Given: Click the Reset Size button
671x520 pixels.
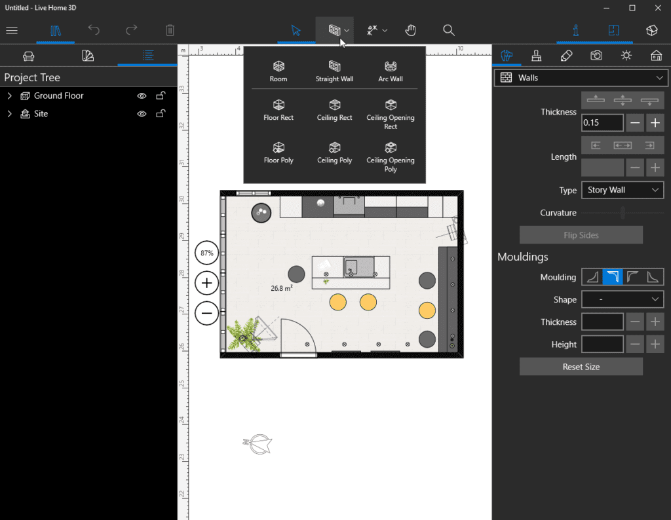Looking at the screenshot, I should [x=581, y=367].
